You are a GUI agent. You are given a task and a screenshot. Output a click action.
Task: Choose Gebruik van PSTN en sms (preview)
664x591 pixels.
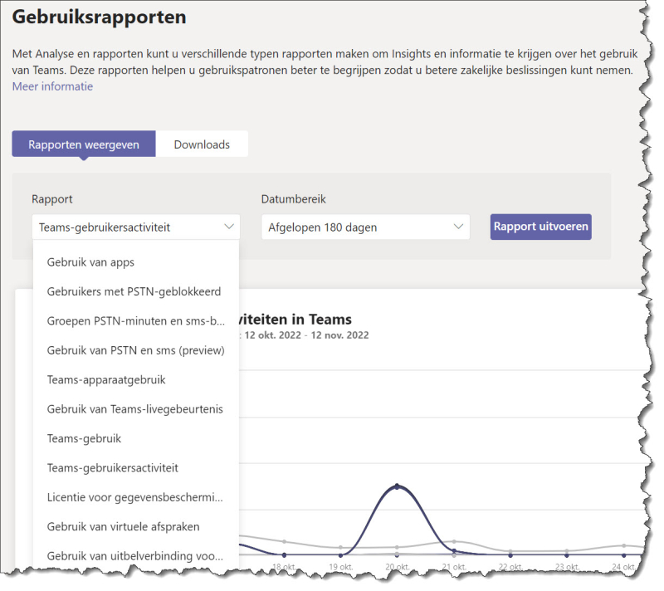coord(136,350)
